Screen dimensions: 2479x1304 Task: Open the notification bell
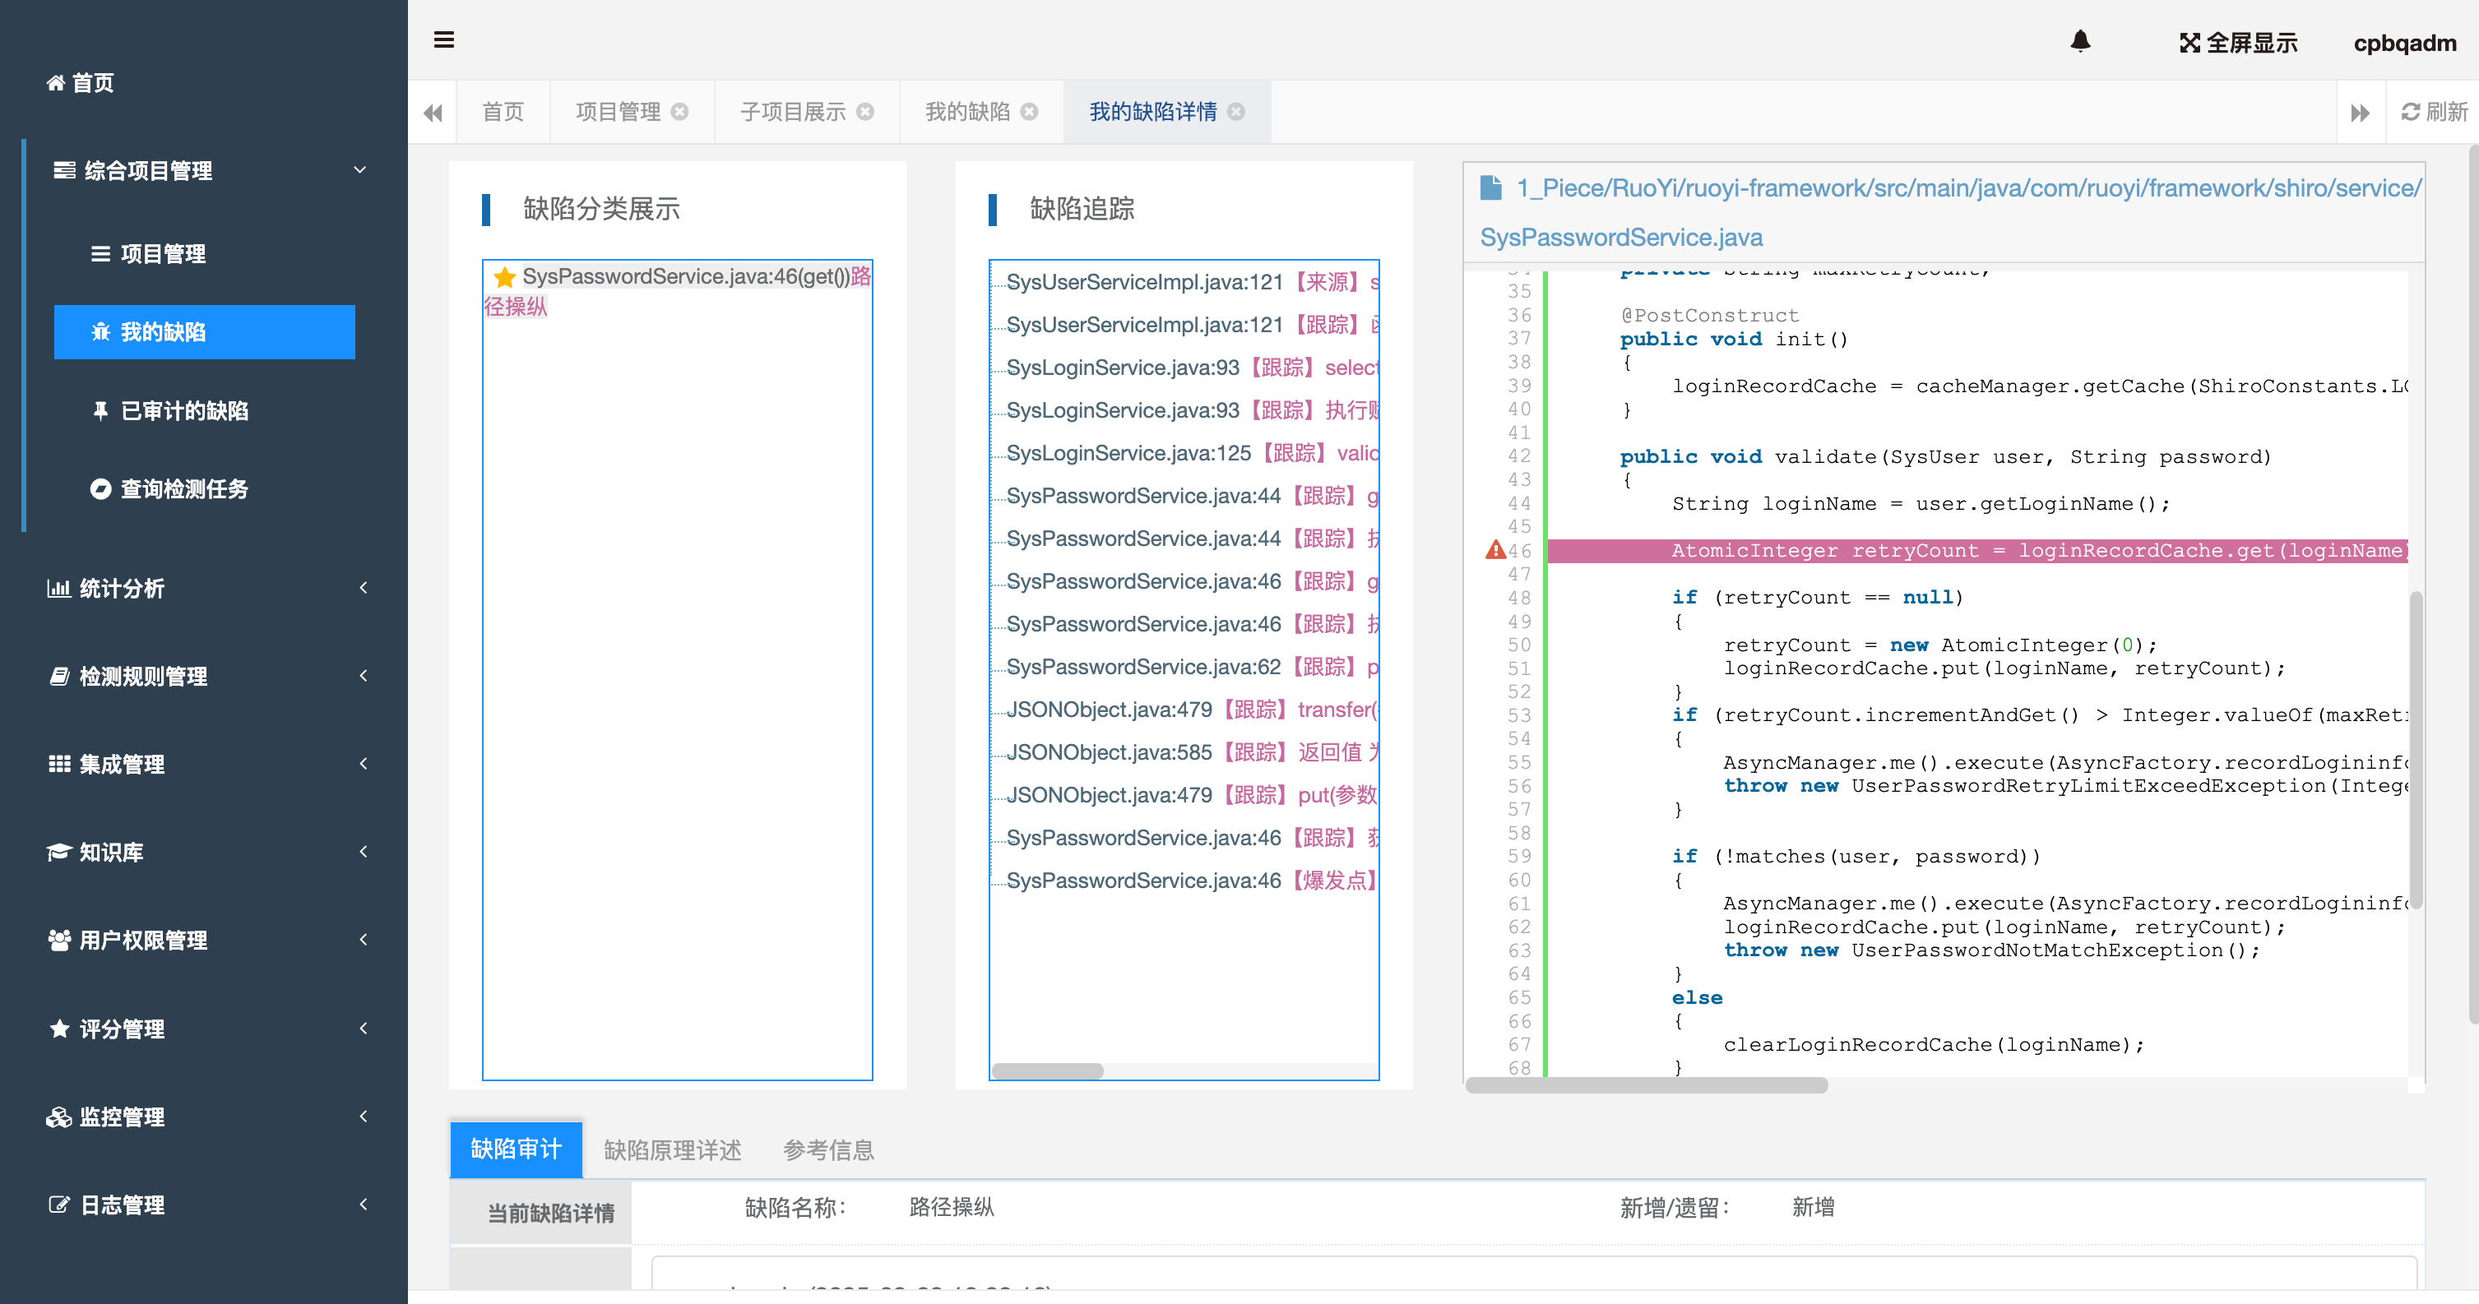[2081, 41]
